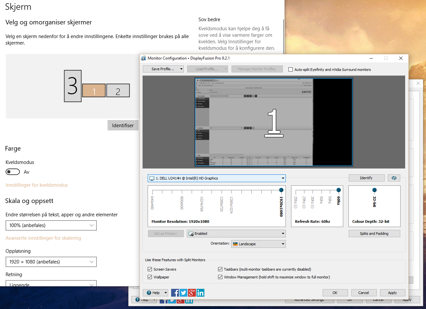Select monitor 3 in display arrangement
The height and width of the screenshot is (309, 426).
coord(73,86)
